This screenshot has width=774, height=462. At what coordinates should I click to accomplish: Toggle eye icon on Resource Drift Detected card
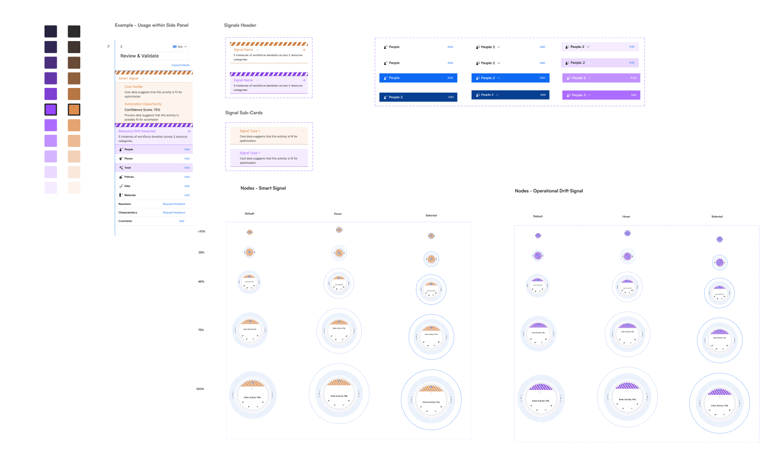point(189,131)
